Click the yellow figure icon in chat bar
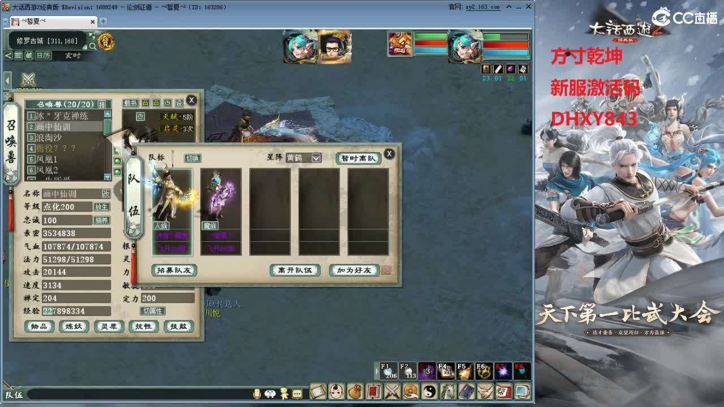 (x=285, y=394)
